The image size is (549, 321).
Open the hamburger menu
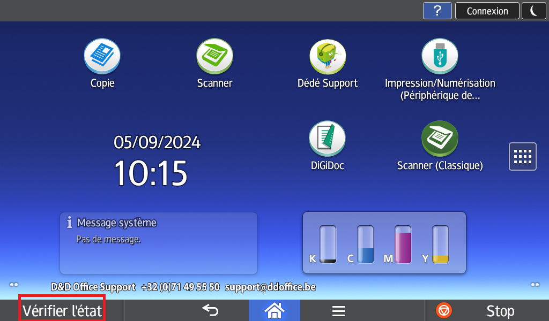(338, 310)
